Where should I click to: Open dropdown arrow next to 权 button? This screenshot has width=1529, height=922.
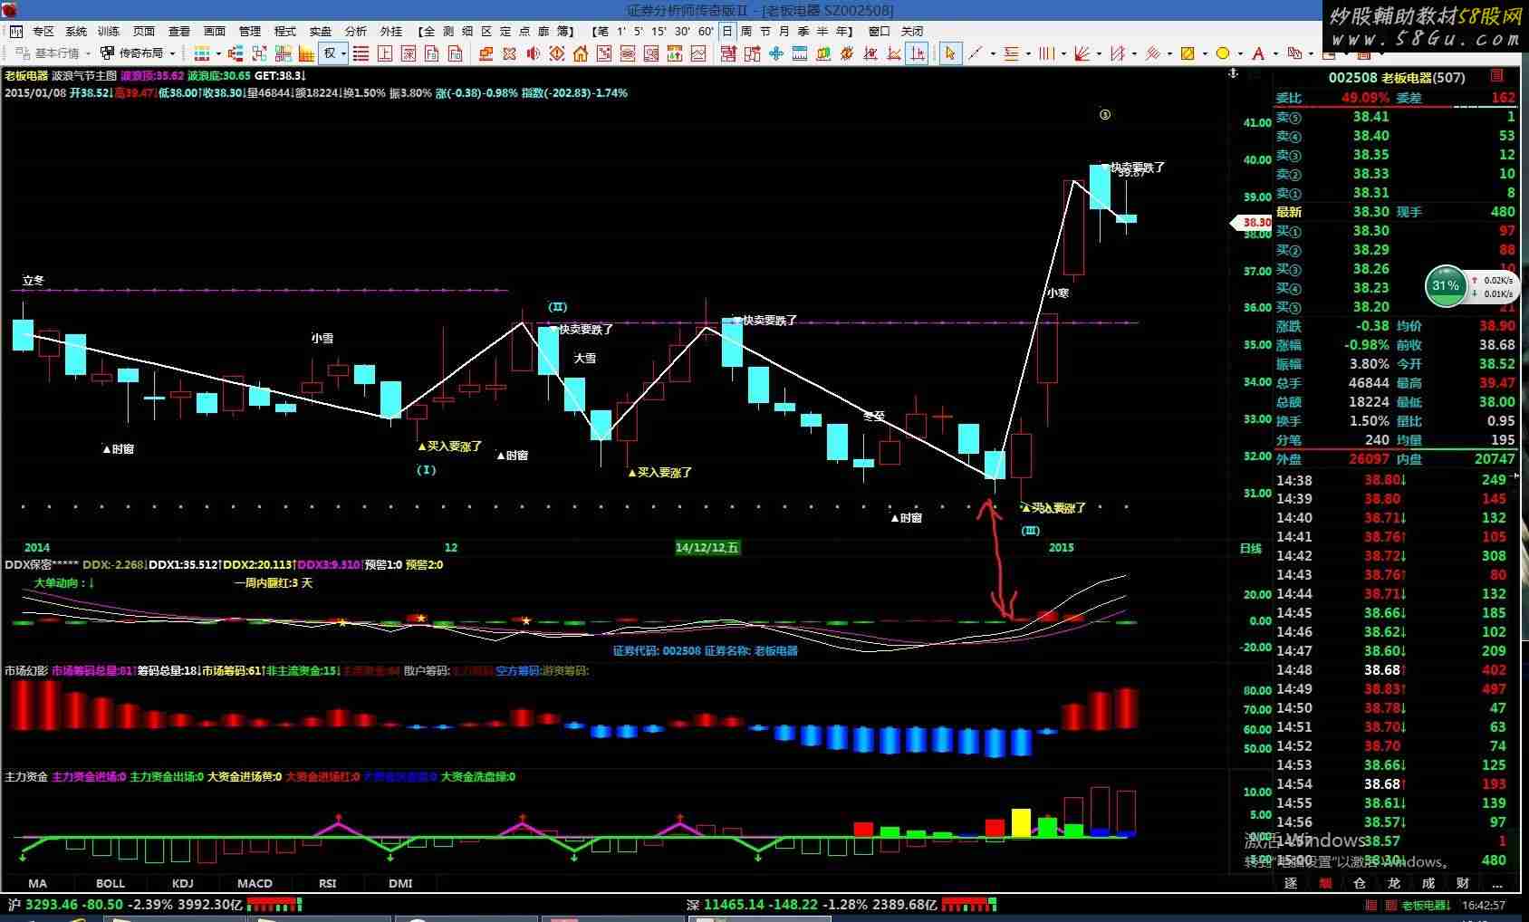coord(344,53)
